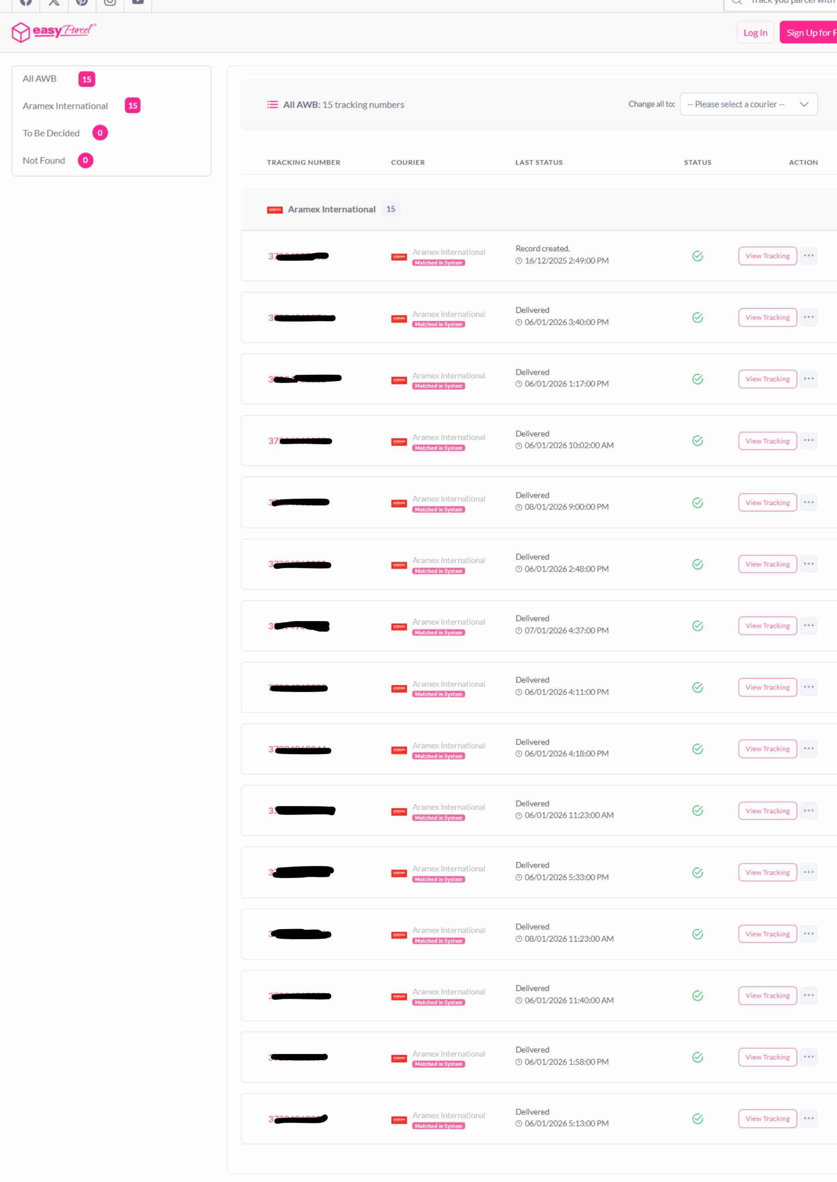Select All AWB in the sidebar
This screenshot has height=1182, width=837.
[x=40, y=79]
